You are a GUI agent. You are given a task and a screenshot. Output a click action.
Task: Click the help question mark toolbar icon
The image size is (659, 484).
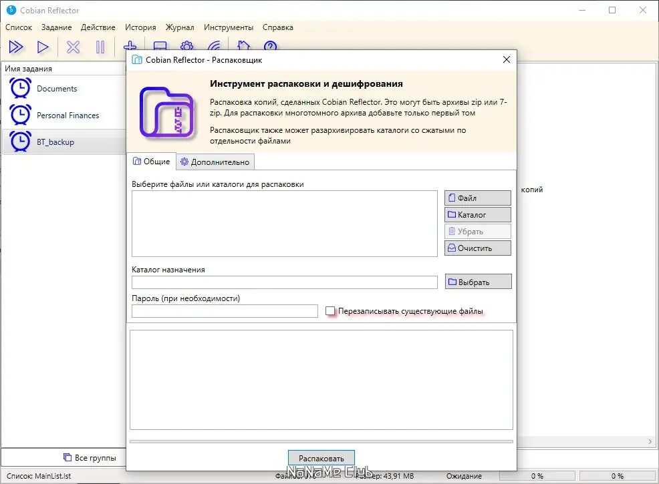tap(270, 45)
